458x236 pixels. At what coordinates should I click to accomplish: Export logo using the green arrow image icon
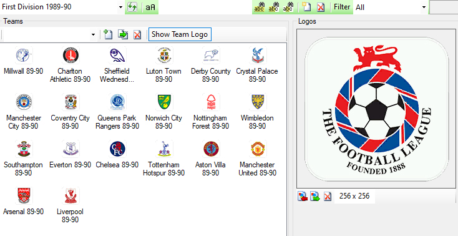315,196
